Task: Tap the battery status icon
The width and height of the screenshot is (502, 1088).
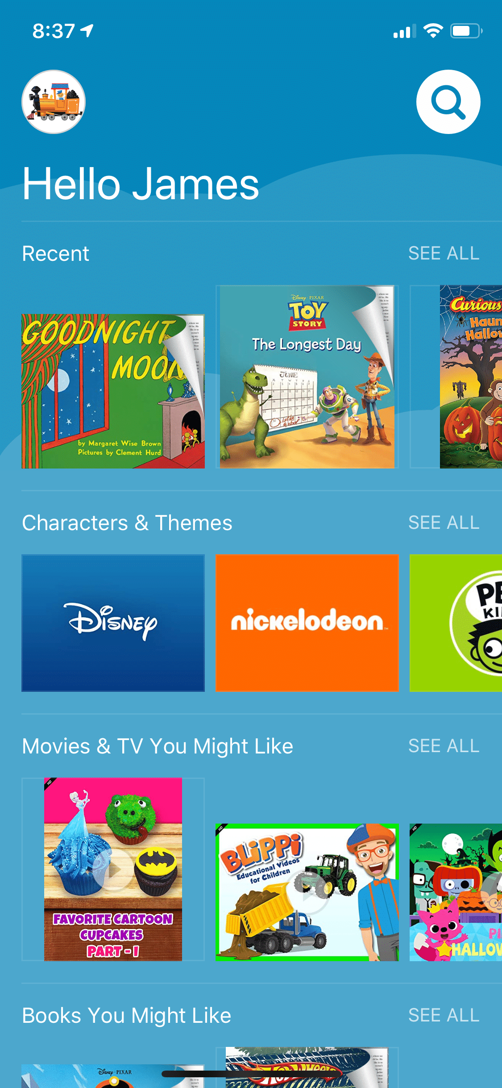Action: pos(466,31)
